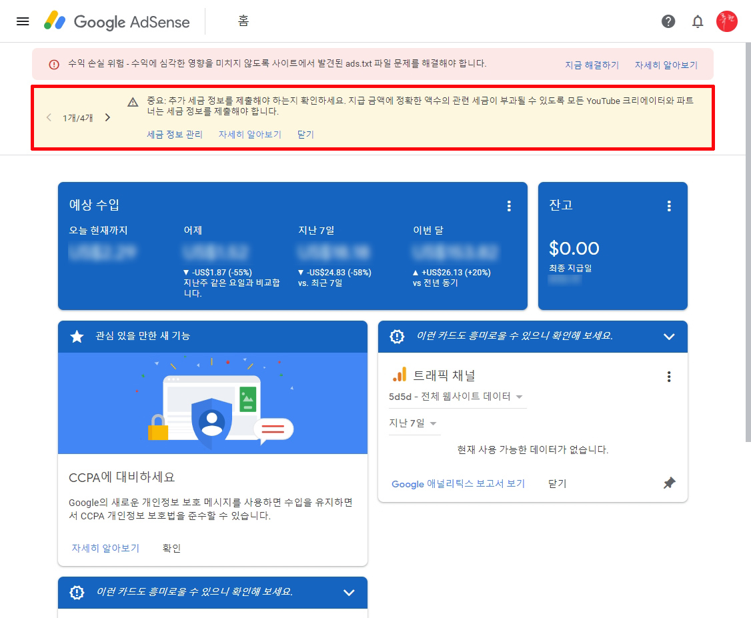Click the 오늘 현재까지 label
The height and width of the screenshot is (618, 751).
(98, 230)
